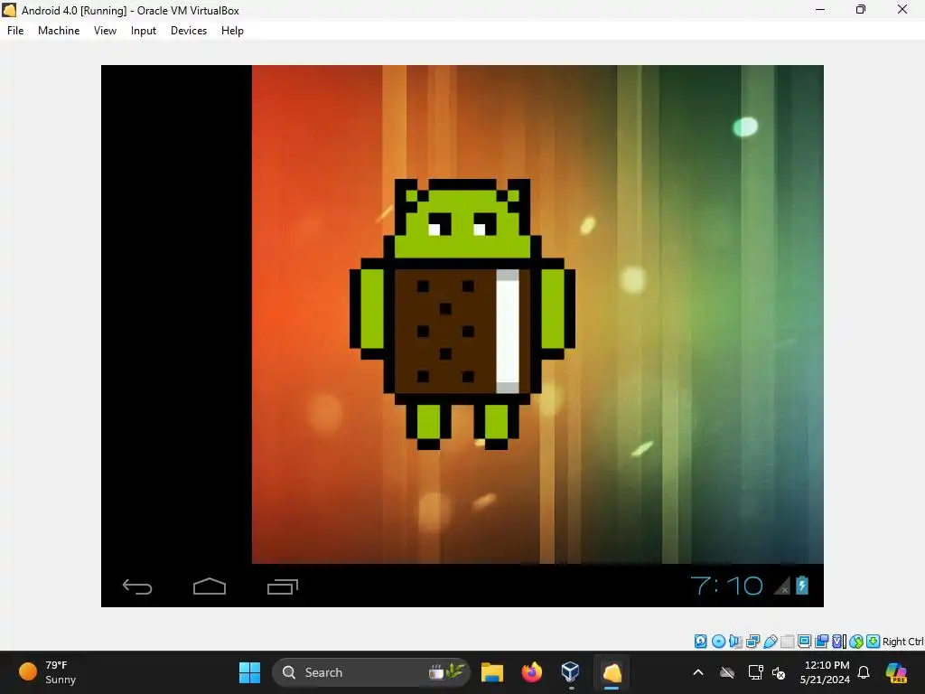
Task: Click the VirtualBox shared folders icon
Action: click(788, 642)
